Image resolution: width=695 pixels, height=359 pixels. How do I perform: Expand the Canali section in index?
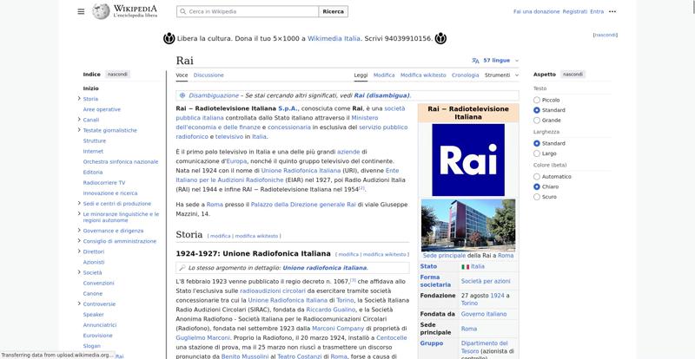[79, 120]
